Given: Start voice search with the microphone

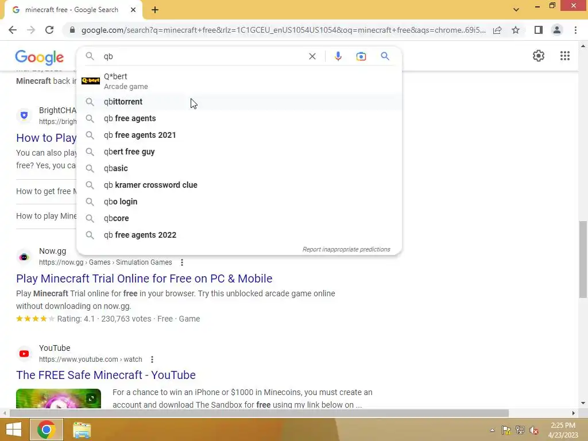Looking at the screenshot, I should tap(338, 56).
